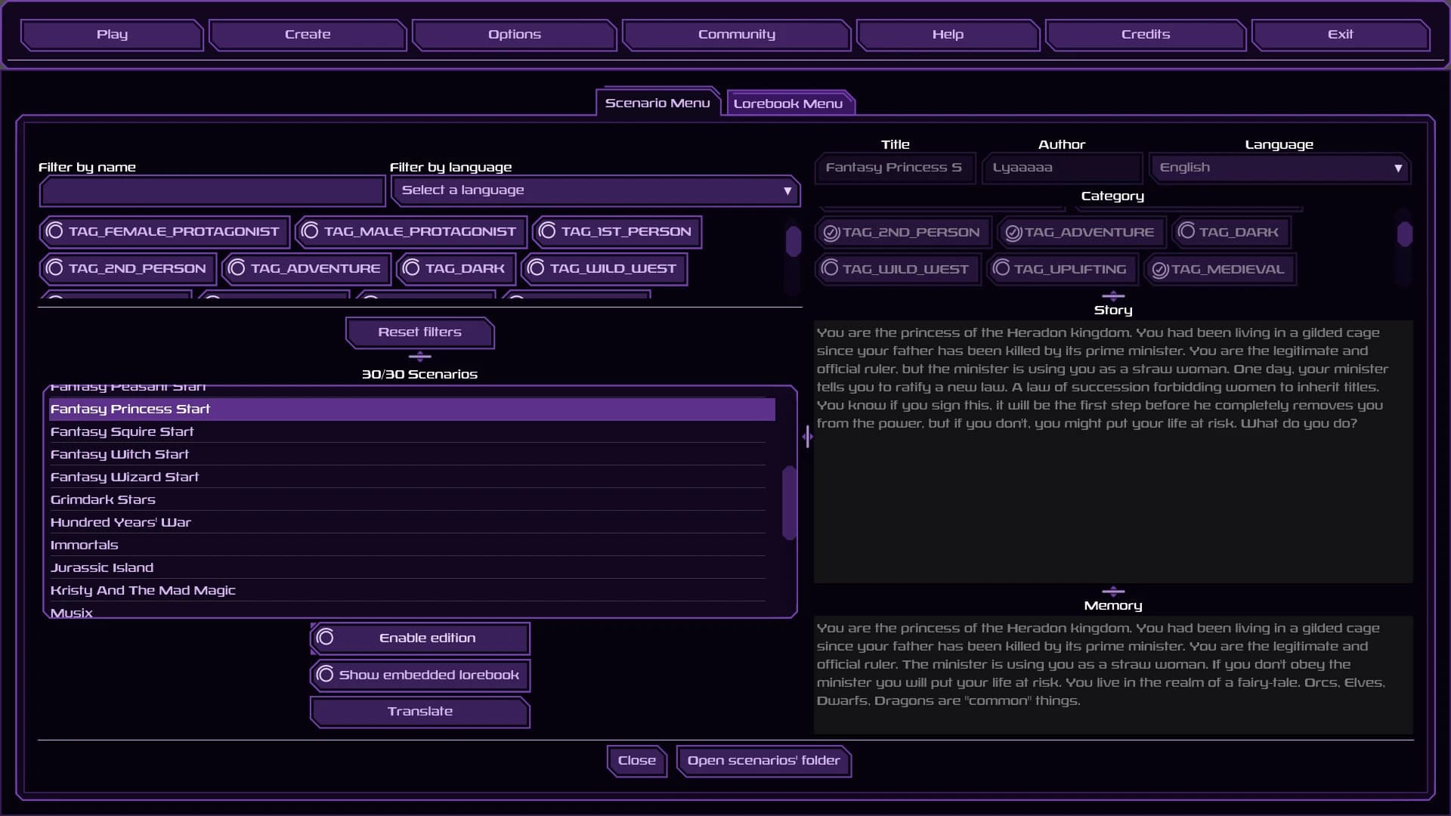Click the Translate button
Viewport: 1451px width, 816px height.
[x=419, y=711]
